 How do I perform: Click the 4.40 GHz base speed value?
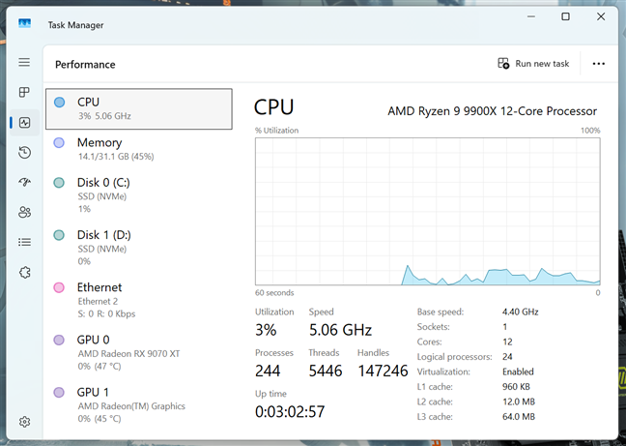click(x=520, y=312)
